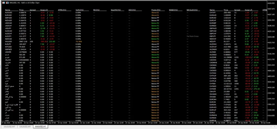277x129 pixels.
Task: Click the swap value 275.19 for CHFZAR
Action: tap(257, 89)
